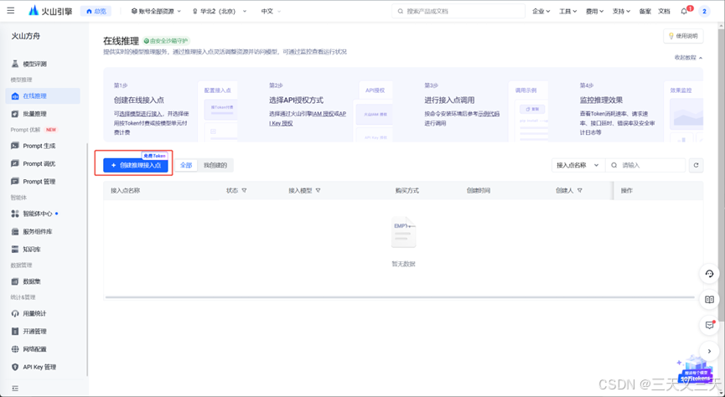Open Prompt 调优 in the sidebar
Viewport: 725px width, 397px height.
39,163
